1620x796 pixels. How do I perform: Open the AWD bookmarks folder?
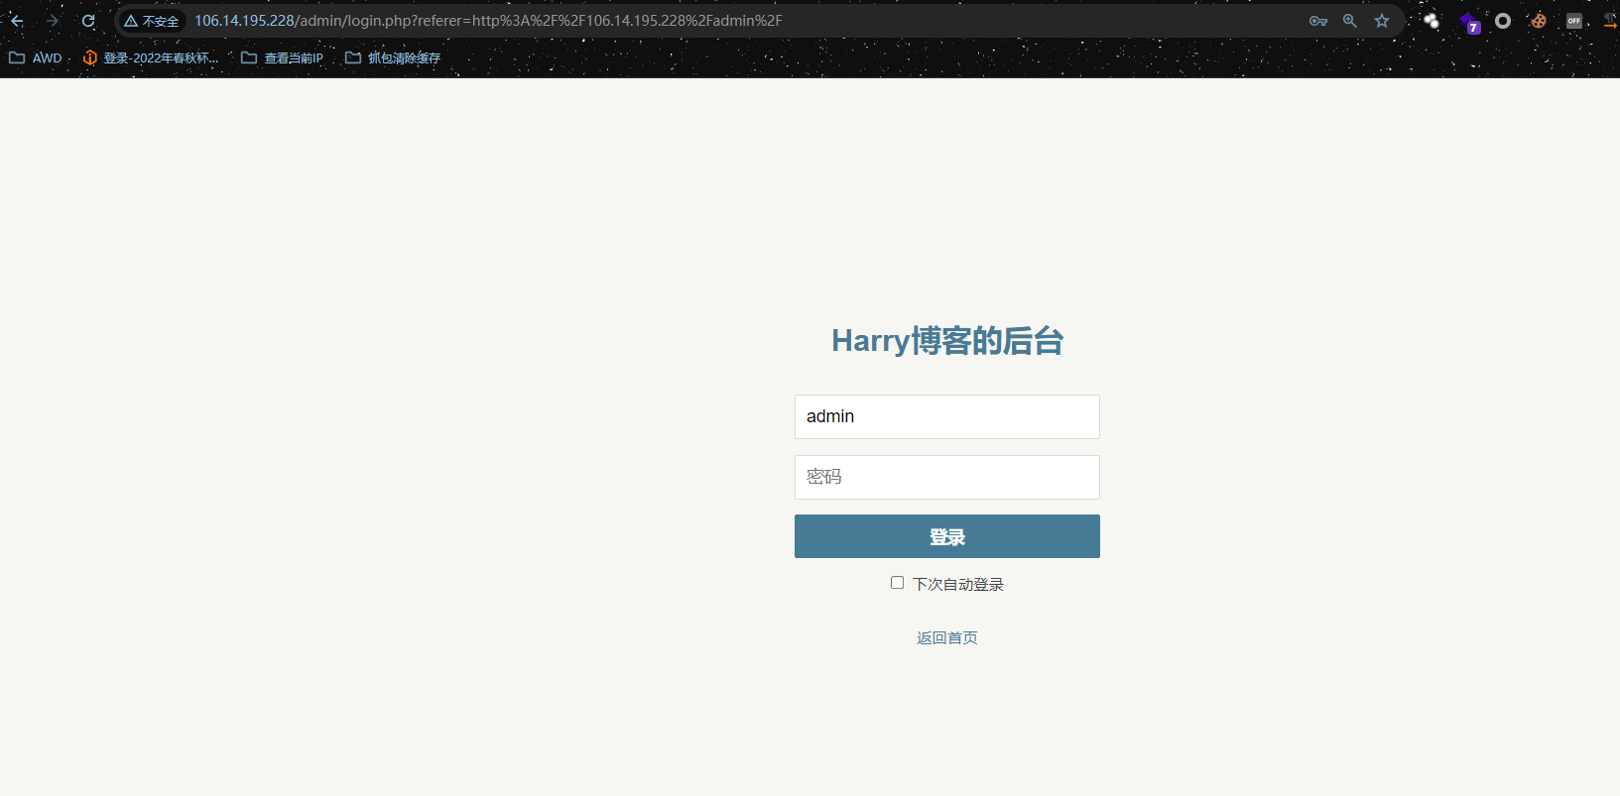36,57
